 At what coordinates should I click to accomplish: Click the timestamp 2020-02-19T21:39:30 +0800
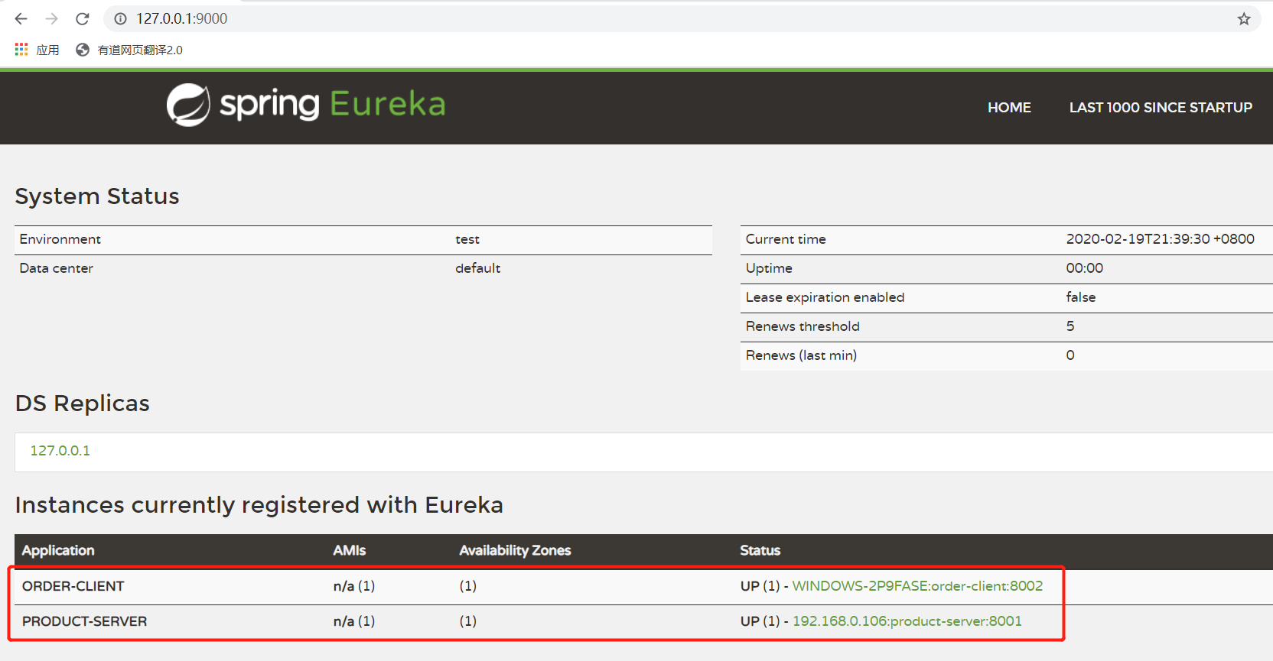coord(1161,239)
